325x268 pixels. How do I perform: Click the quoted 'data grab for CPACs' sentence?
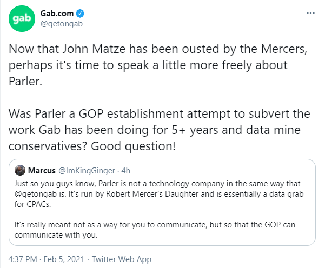coord(159,199)
